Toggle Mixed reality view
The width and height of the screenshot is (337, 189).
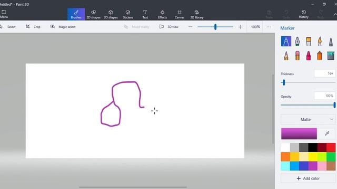pos(137,27)
